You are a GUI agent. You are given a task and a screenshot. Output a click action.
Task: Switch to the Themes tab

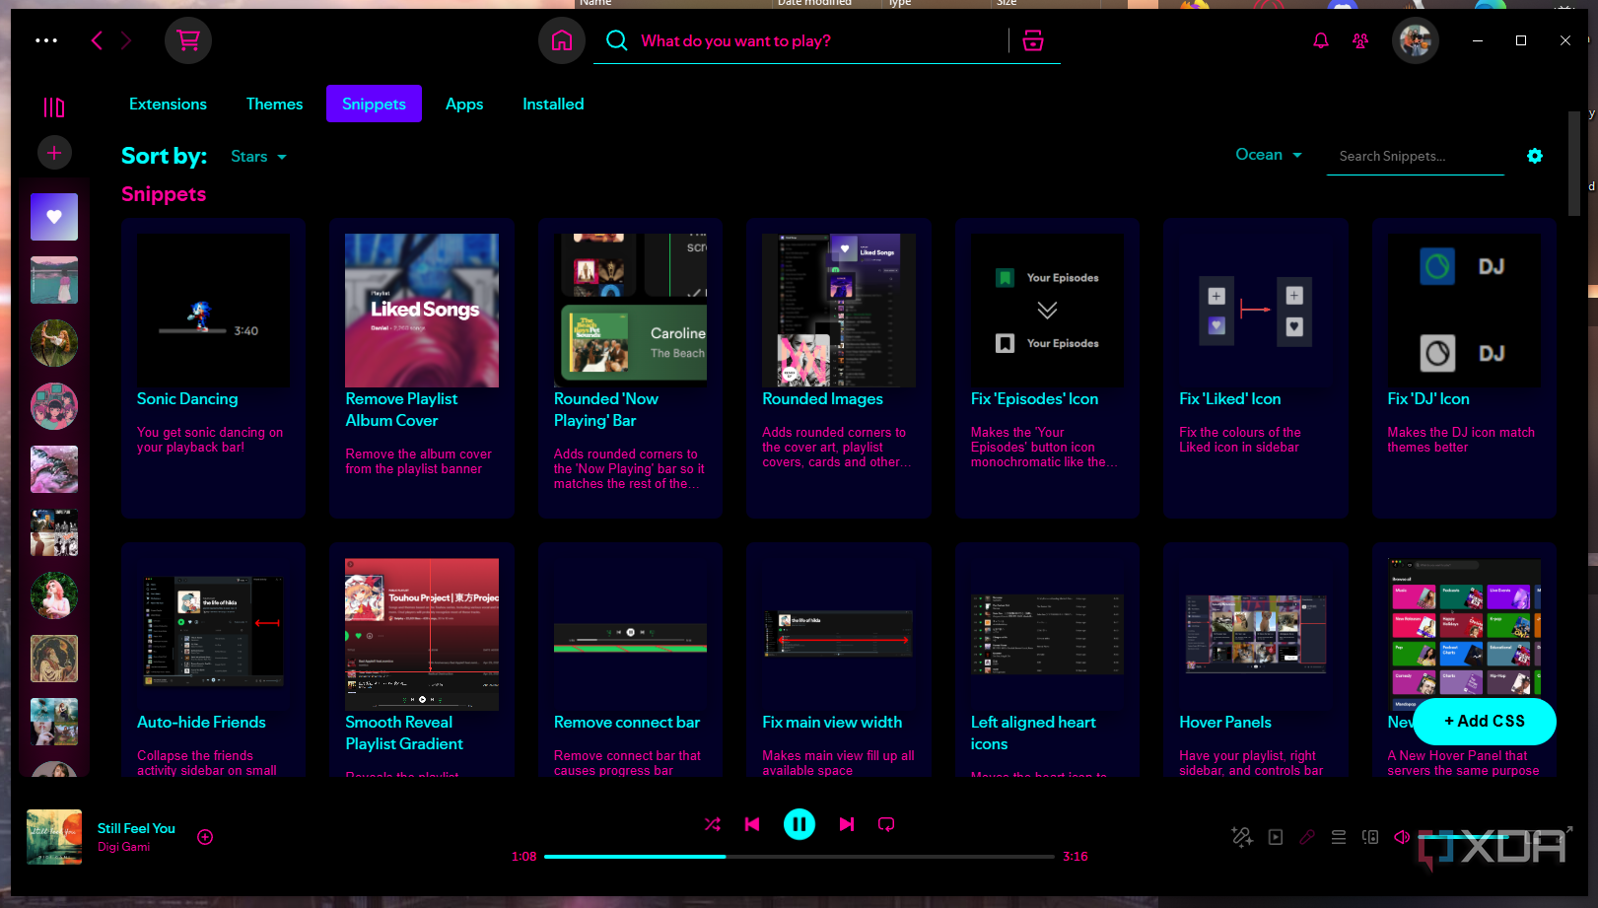click(274, 104)
